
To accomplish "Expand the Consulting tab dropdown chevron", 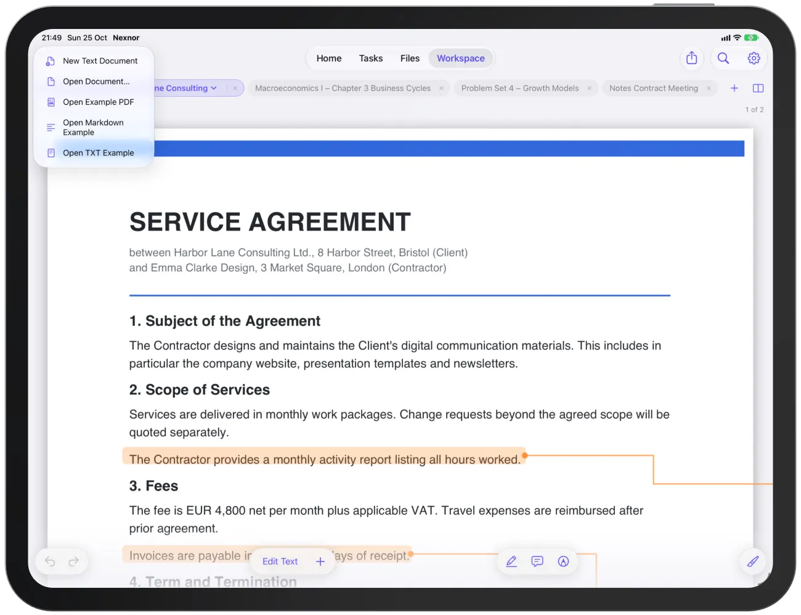I will (x=214, y=88).
